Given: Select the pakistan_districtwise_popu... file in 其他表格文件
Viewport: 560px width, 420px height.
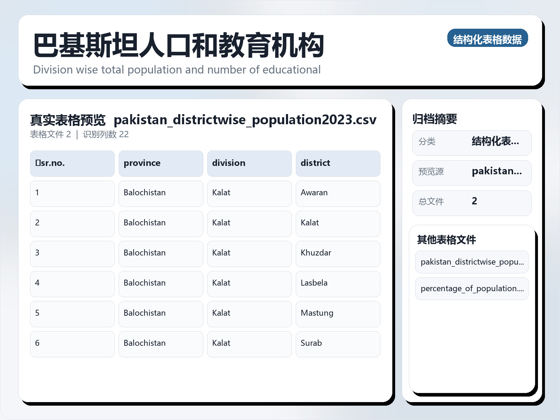Looking at the screenshot, I should (472, 262).
